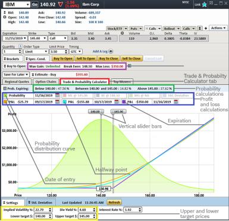Click the Link star icon
The width and height of the screenshot is (229, 221).
pos(205,5)
